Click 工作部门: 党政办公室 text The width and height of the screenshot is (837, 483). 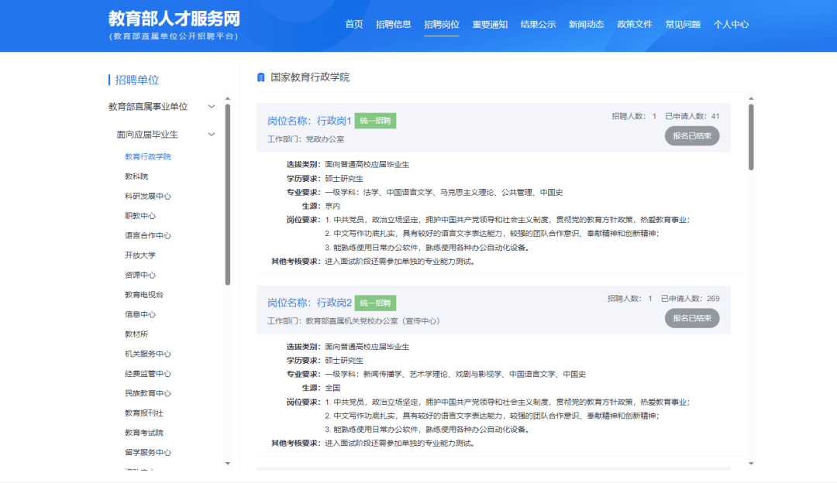coord(305,139)
